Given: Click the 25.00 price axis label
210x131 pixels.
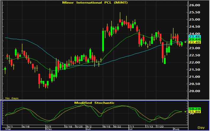Looking at the screenshot, I should coord(194,20).
